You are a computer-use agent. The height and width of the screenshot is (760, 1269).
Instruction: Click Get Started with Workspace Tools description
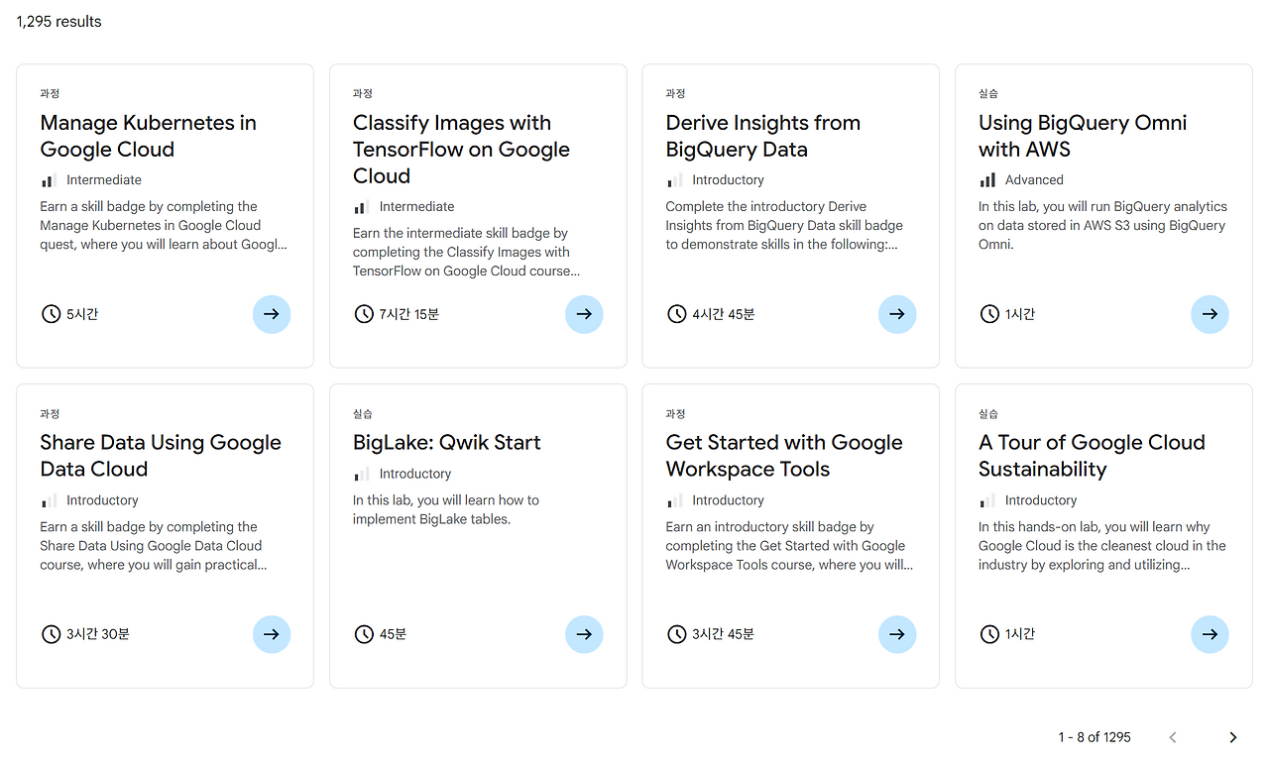click(789, 546)
